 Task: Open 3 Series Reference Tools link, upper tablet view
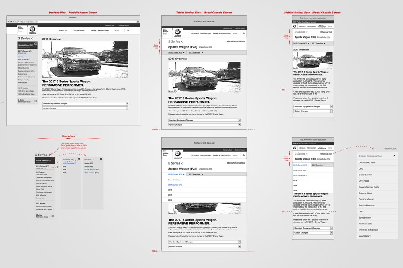point(236,41)
